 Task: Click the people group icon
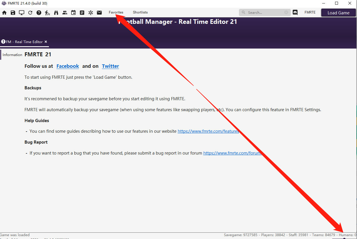(65, 13)
